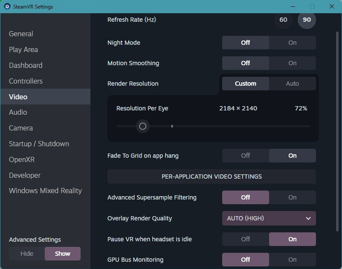Choose Custom render resolution
This screenshot has width=342, height=269.
pos(245,84)
